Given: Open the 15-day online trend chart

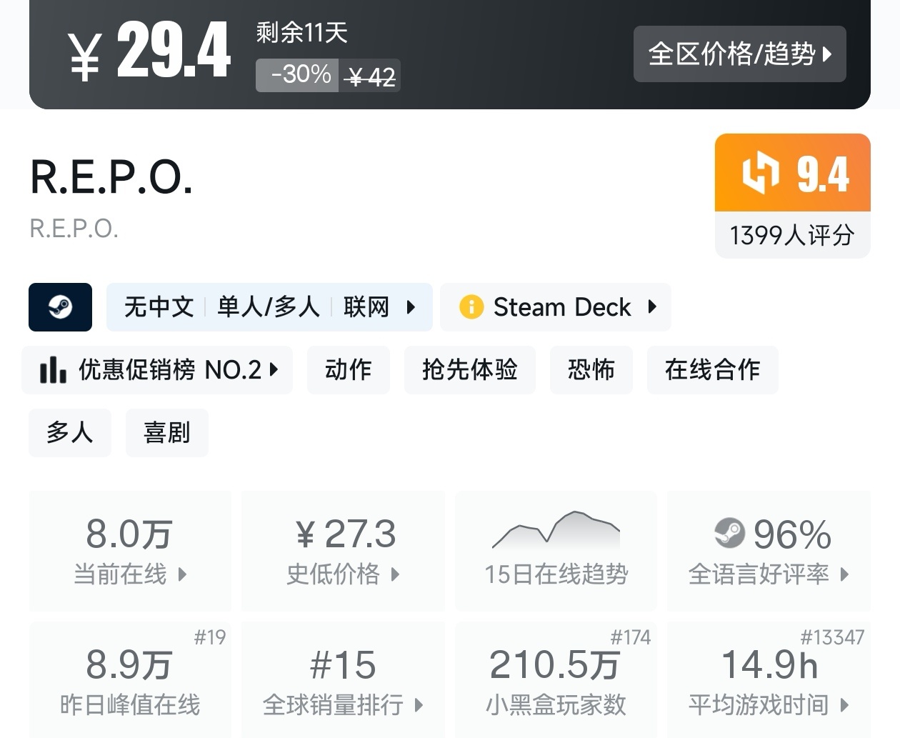Looking at the screenshot, I should tap(556, 550).
